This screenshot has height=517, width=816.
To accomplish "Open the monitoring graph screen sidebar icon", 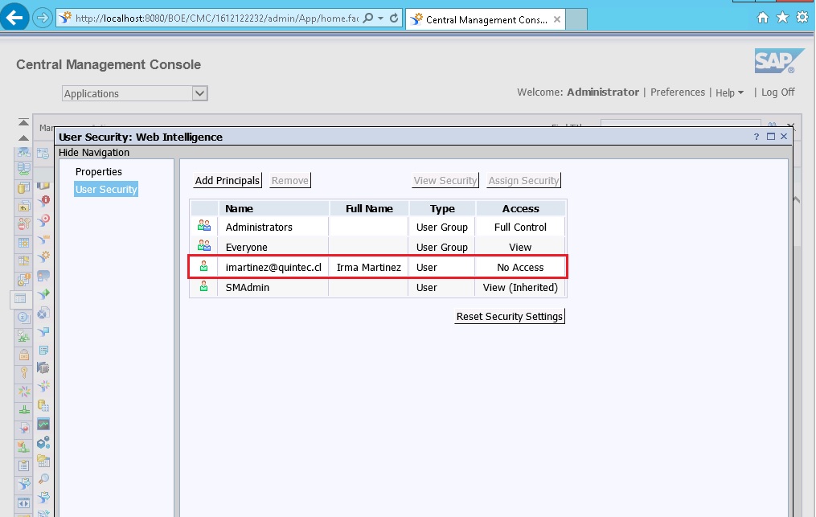I will click(43, 425).
